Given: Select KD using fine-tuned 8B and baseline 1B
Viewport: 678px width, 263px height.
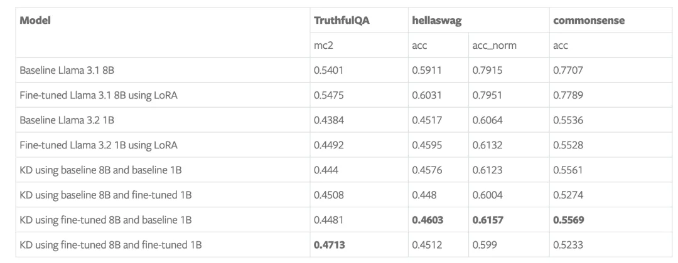Looking at the screenshot, I should (x=105, y=220).
